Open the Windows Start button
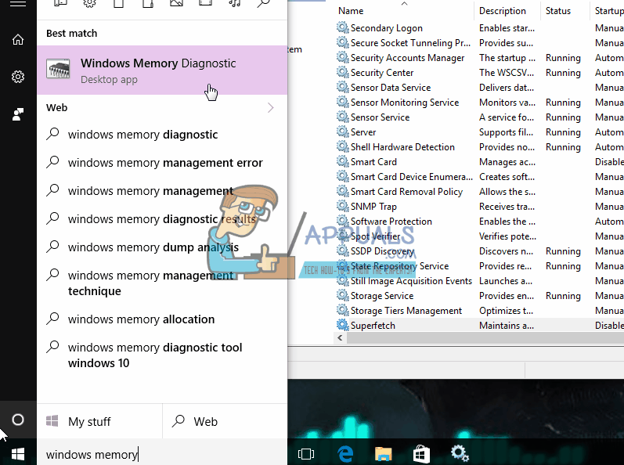The image size is (624, 465). point(18,454)
